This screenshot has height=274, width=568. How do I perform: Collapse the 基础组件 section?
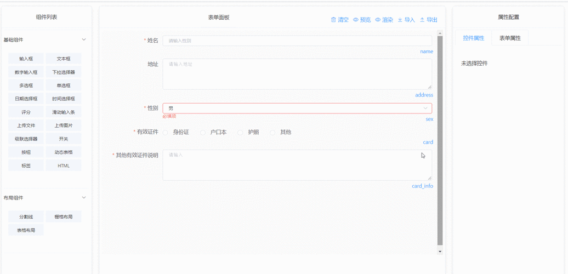[x=84, y=40]
